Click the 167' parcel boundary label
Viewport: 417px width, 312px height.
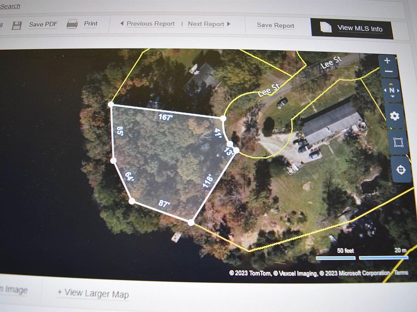[x=165, y=117]
